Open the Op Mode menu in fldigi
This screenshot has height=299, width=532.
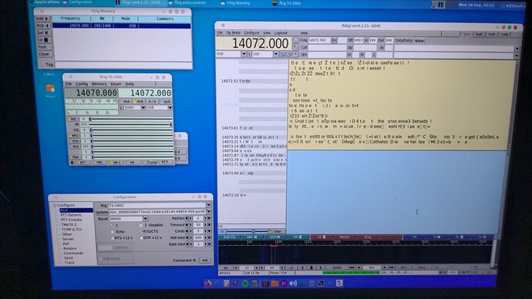tap(233, 33)
